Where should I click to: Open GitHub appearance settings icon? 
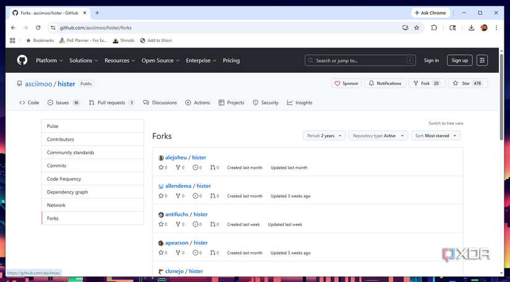(x=482, y=60)
